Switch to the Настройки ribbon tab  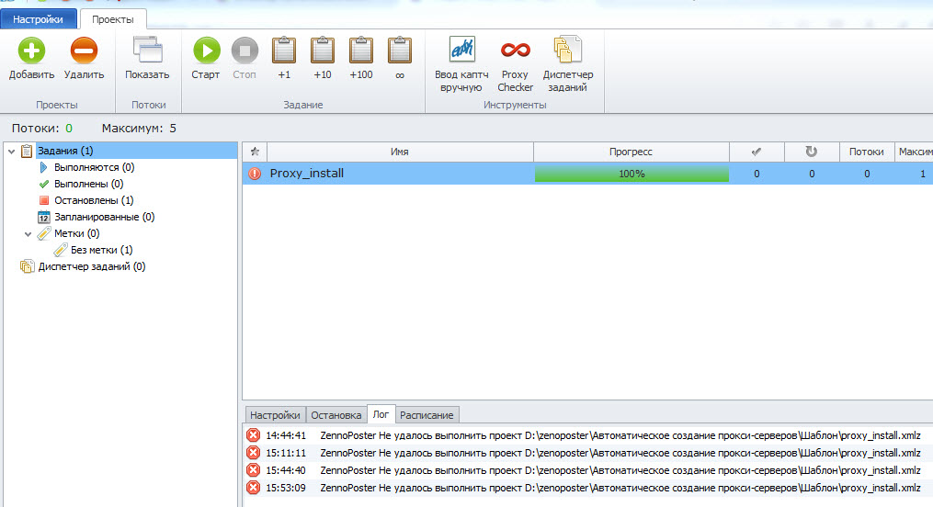(x=38, y=19)
